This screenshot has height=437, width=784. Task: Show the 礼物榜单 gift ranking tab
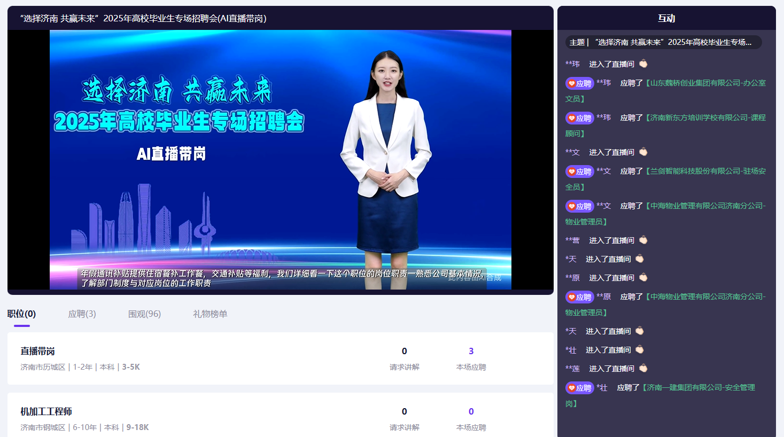point(210,314)
